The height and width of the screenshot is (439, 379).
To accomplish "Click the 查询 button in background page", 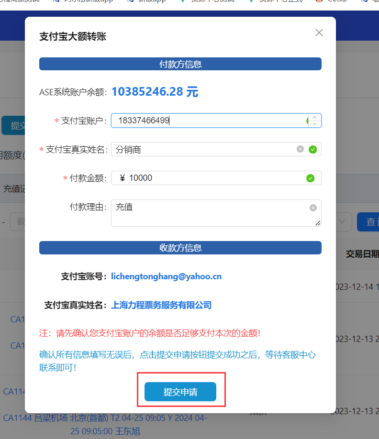I will coord(368,222).
